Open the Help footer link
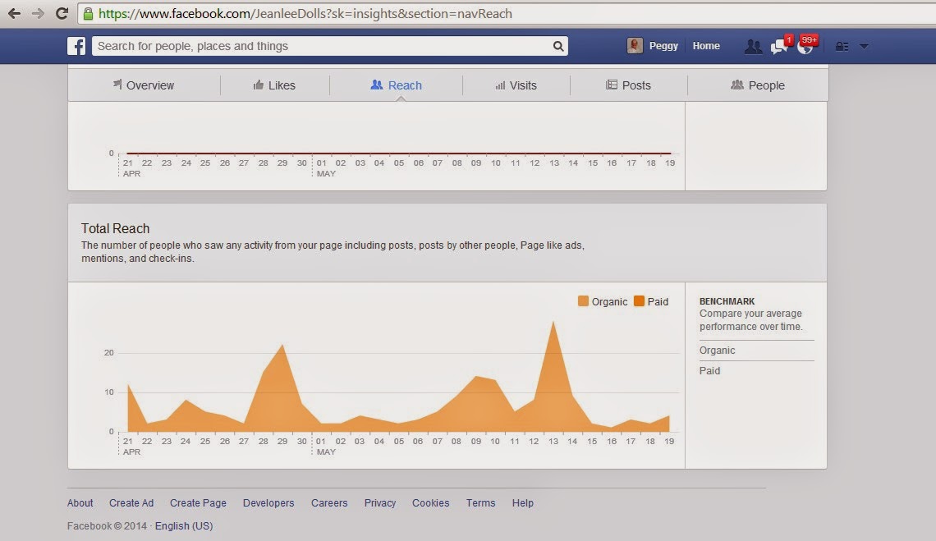This screenshot has height=541, width=936. [522, 502]
